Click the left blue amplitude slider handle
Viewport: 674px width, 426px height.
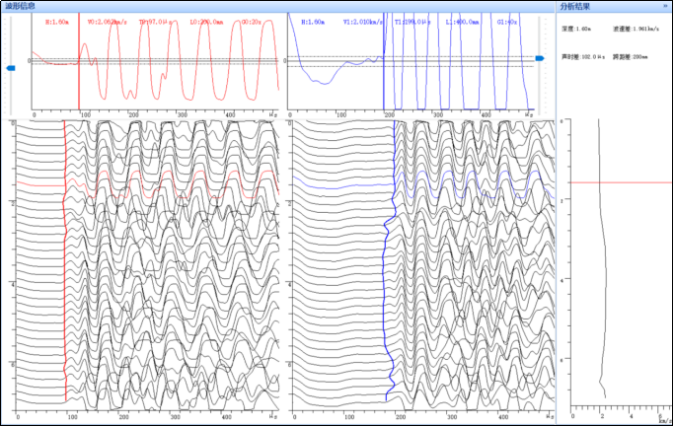tap(11, 68)
